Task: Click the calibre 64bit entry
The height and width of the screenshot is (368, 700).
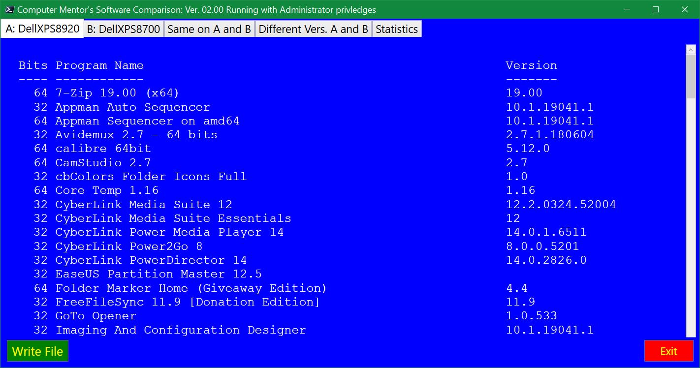Action: pyautogui.click(x=103, y=149)
